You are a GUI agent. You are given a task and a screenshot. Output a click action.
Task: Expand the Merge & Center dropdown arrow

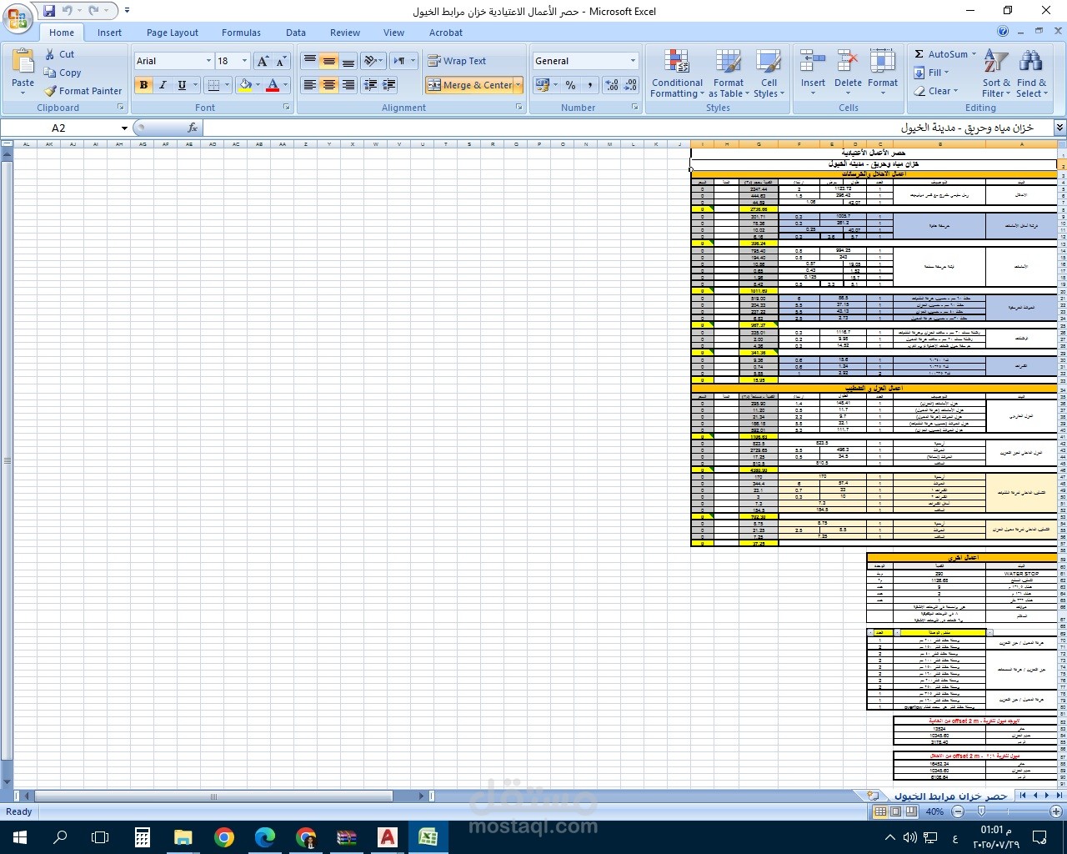[518, 85]
